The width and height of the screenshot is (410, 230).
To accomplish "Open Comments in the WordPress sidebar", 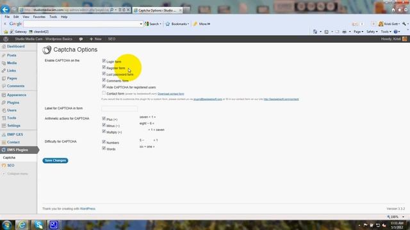I will 15,86.
